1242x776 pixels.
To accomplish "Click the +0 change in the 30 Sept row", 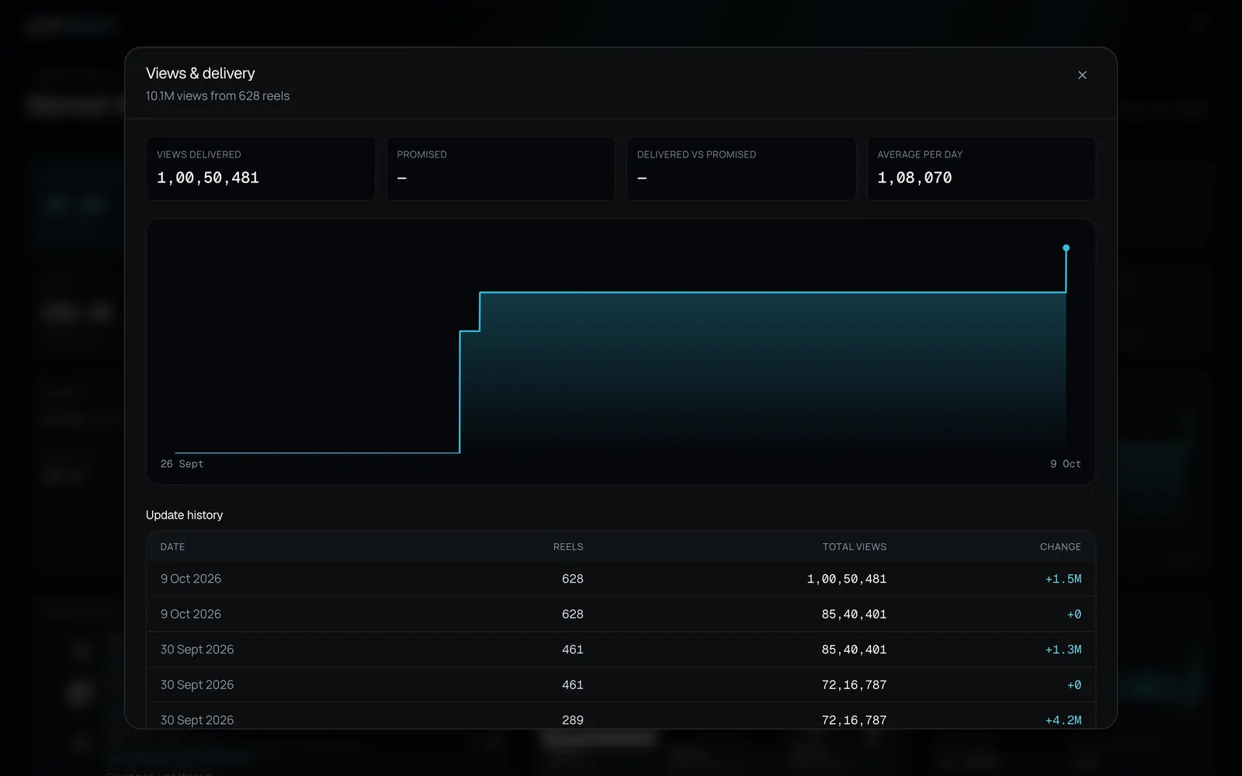I will 1074,685.
